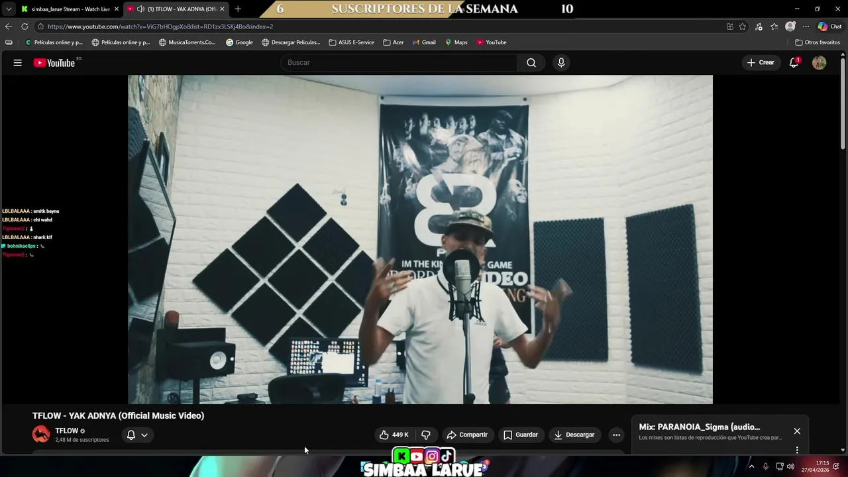
Task: View site information icon in address bar
Action: pos(40,26)
